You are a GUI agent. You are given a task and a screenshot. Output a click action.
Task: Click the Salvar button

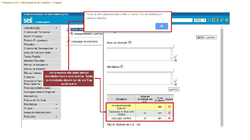coord(201,37)
